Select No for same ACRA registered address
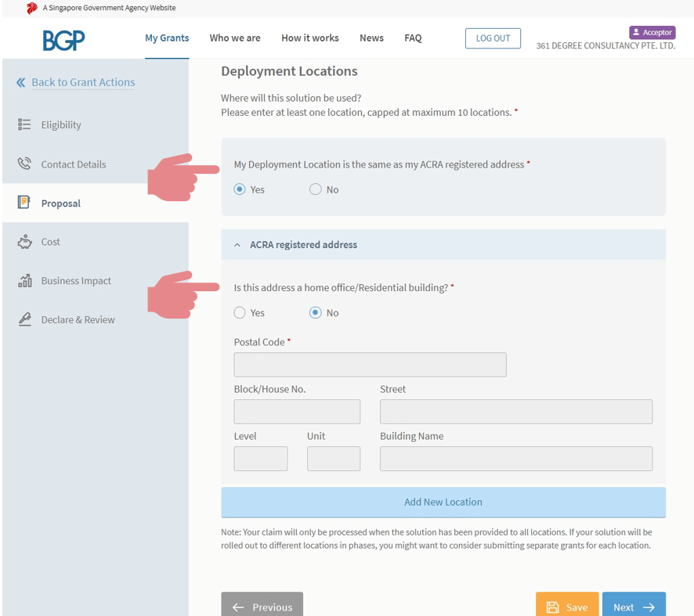The height and width of the screenshot is (616, 694). click(x=315, y=189)
